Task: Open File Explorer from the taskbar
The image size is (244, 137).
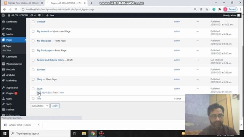Action: (84, 134)
